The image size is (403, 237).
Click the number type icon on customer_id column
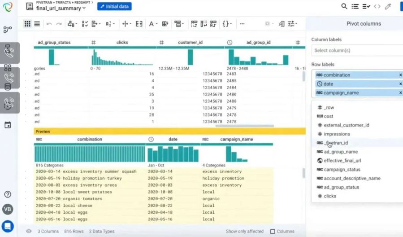161,43
